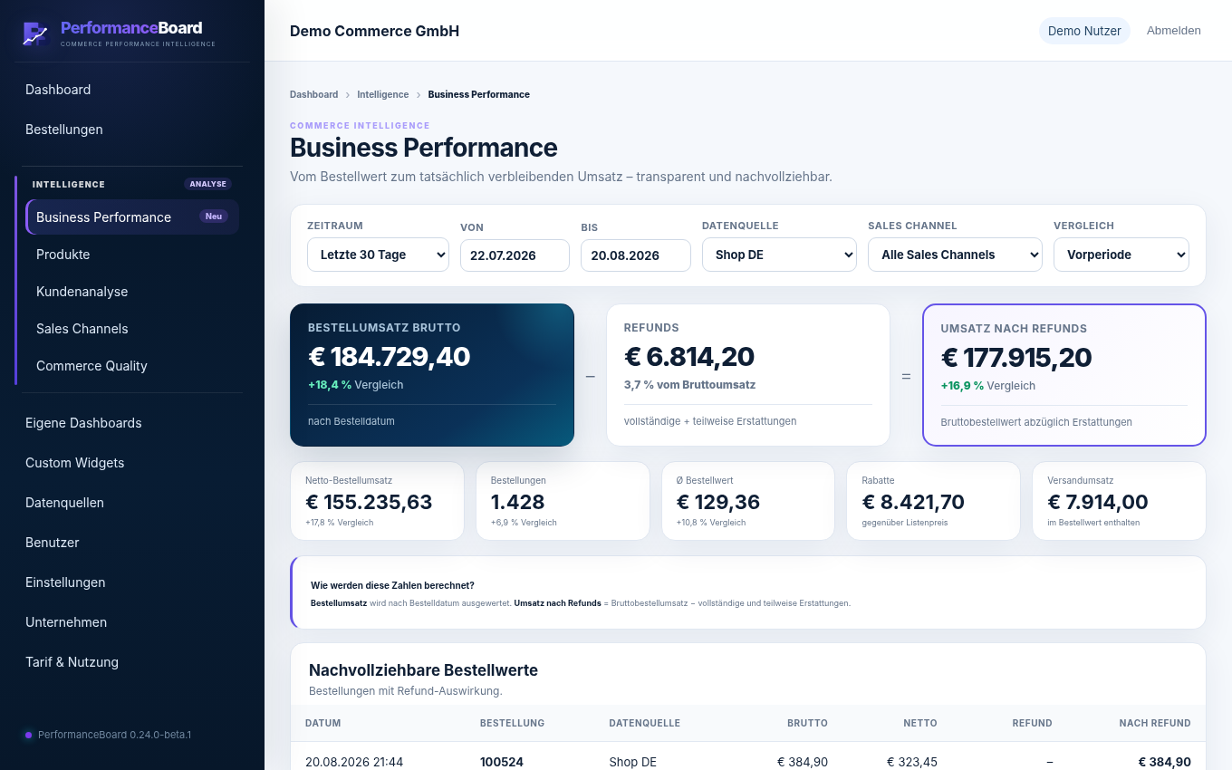Open Produkte under Intelligence
Viewport: 1232px width, 770px height.
[x=132, y=255]
